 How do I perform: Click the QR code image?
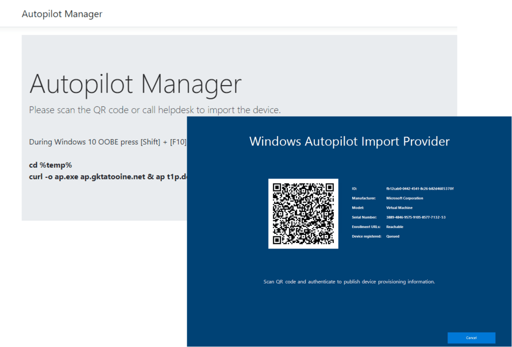(303, 213)
